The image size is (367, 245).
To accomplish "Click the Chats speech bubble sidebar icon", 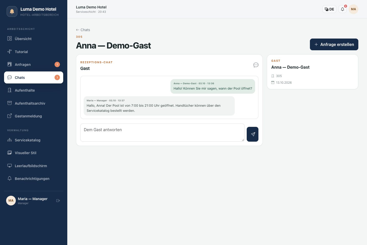I will [x=9, y=77].
